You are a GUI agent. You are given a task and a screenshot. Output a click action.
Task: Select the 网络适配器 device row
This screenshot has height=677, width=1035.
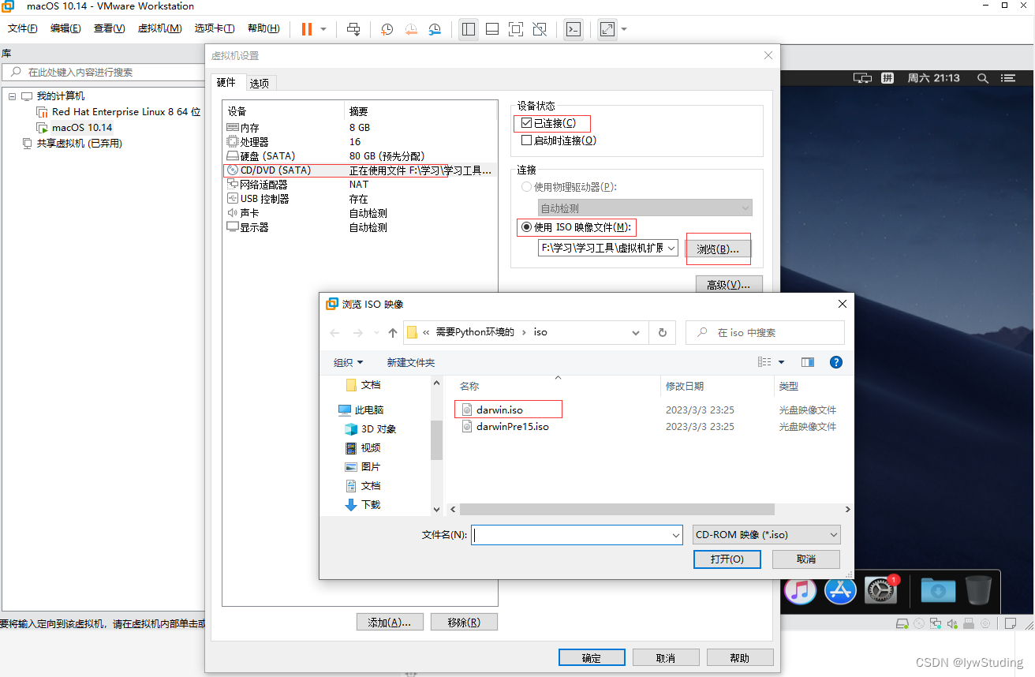click(360, 184)
